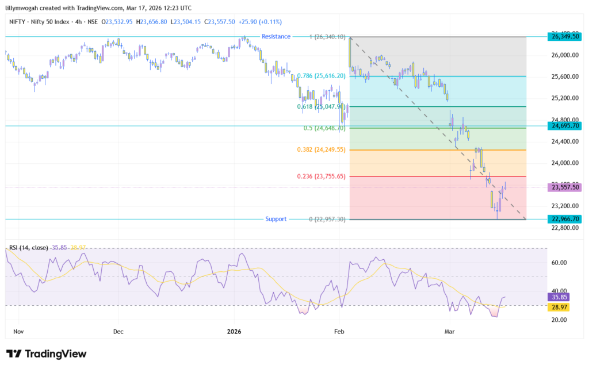
Task: Click the Support line label
Action: pyautogui.click(x=276, y=219)
